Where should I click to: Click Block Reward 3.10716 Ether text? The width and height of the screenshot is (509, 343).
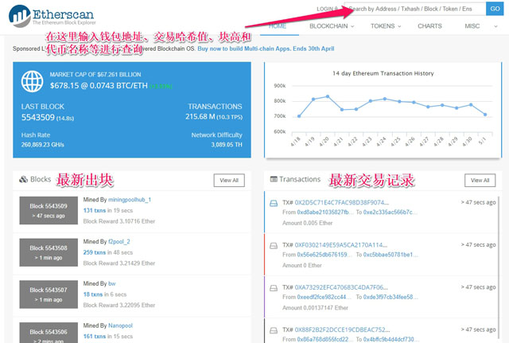[x=119, y=221]
